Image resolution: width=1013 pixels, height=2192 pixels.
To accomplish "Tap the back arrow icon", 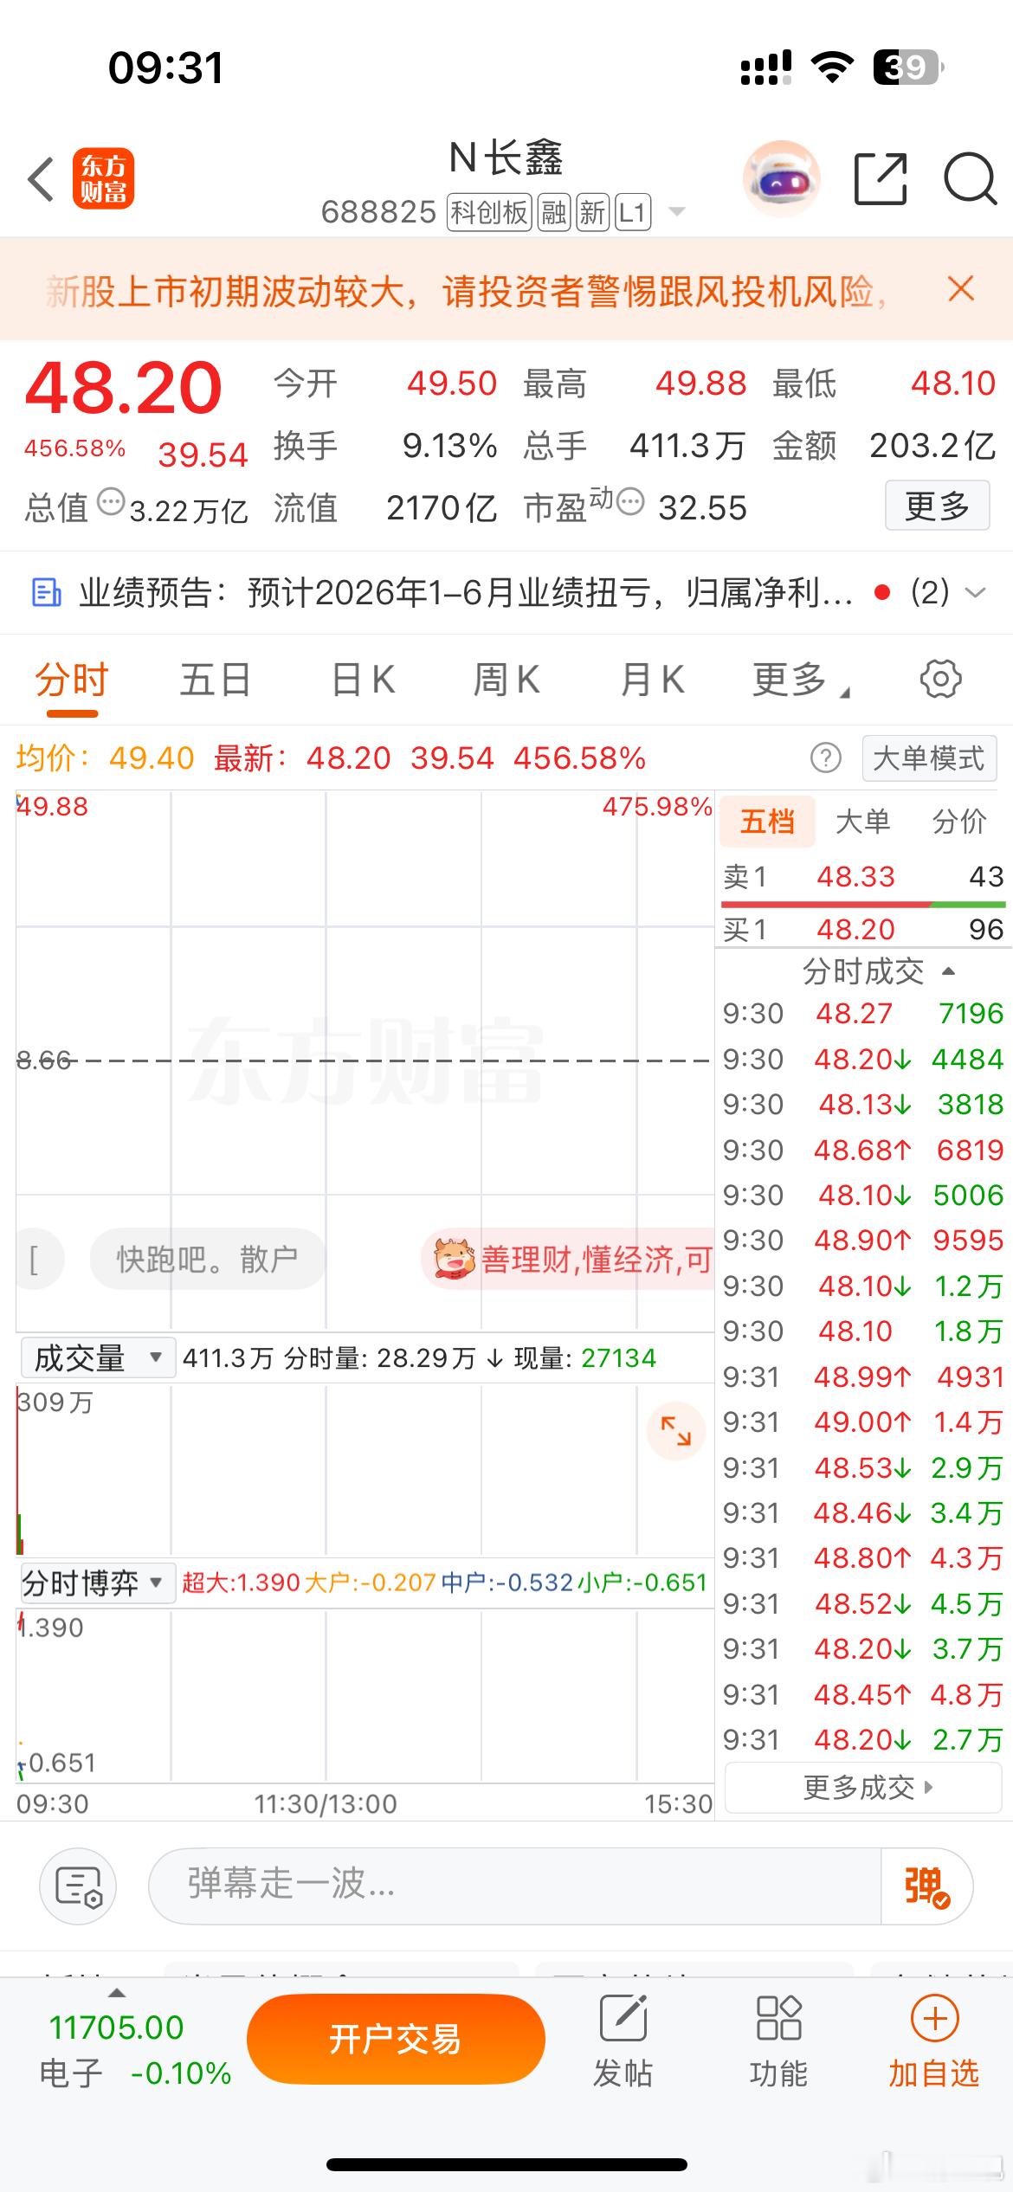I will pyautogui.click(x=41, y=179).
